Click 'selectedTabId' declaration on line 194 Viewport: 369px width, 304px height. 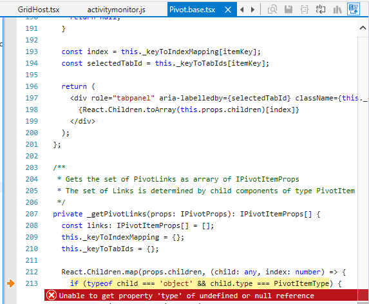pyautogui.click(x=115, y=63)
